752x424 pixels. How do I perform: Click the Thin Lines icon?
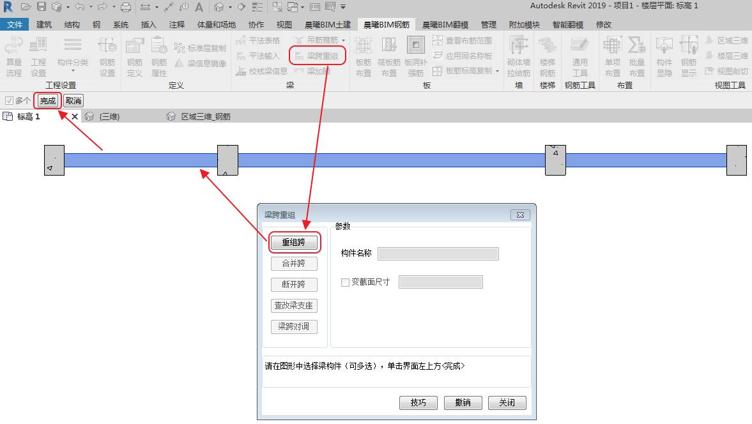tap(257, 7)
